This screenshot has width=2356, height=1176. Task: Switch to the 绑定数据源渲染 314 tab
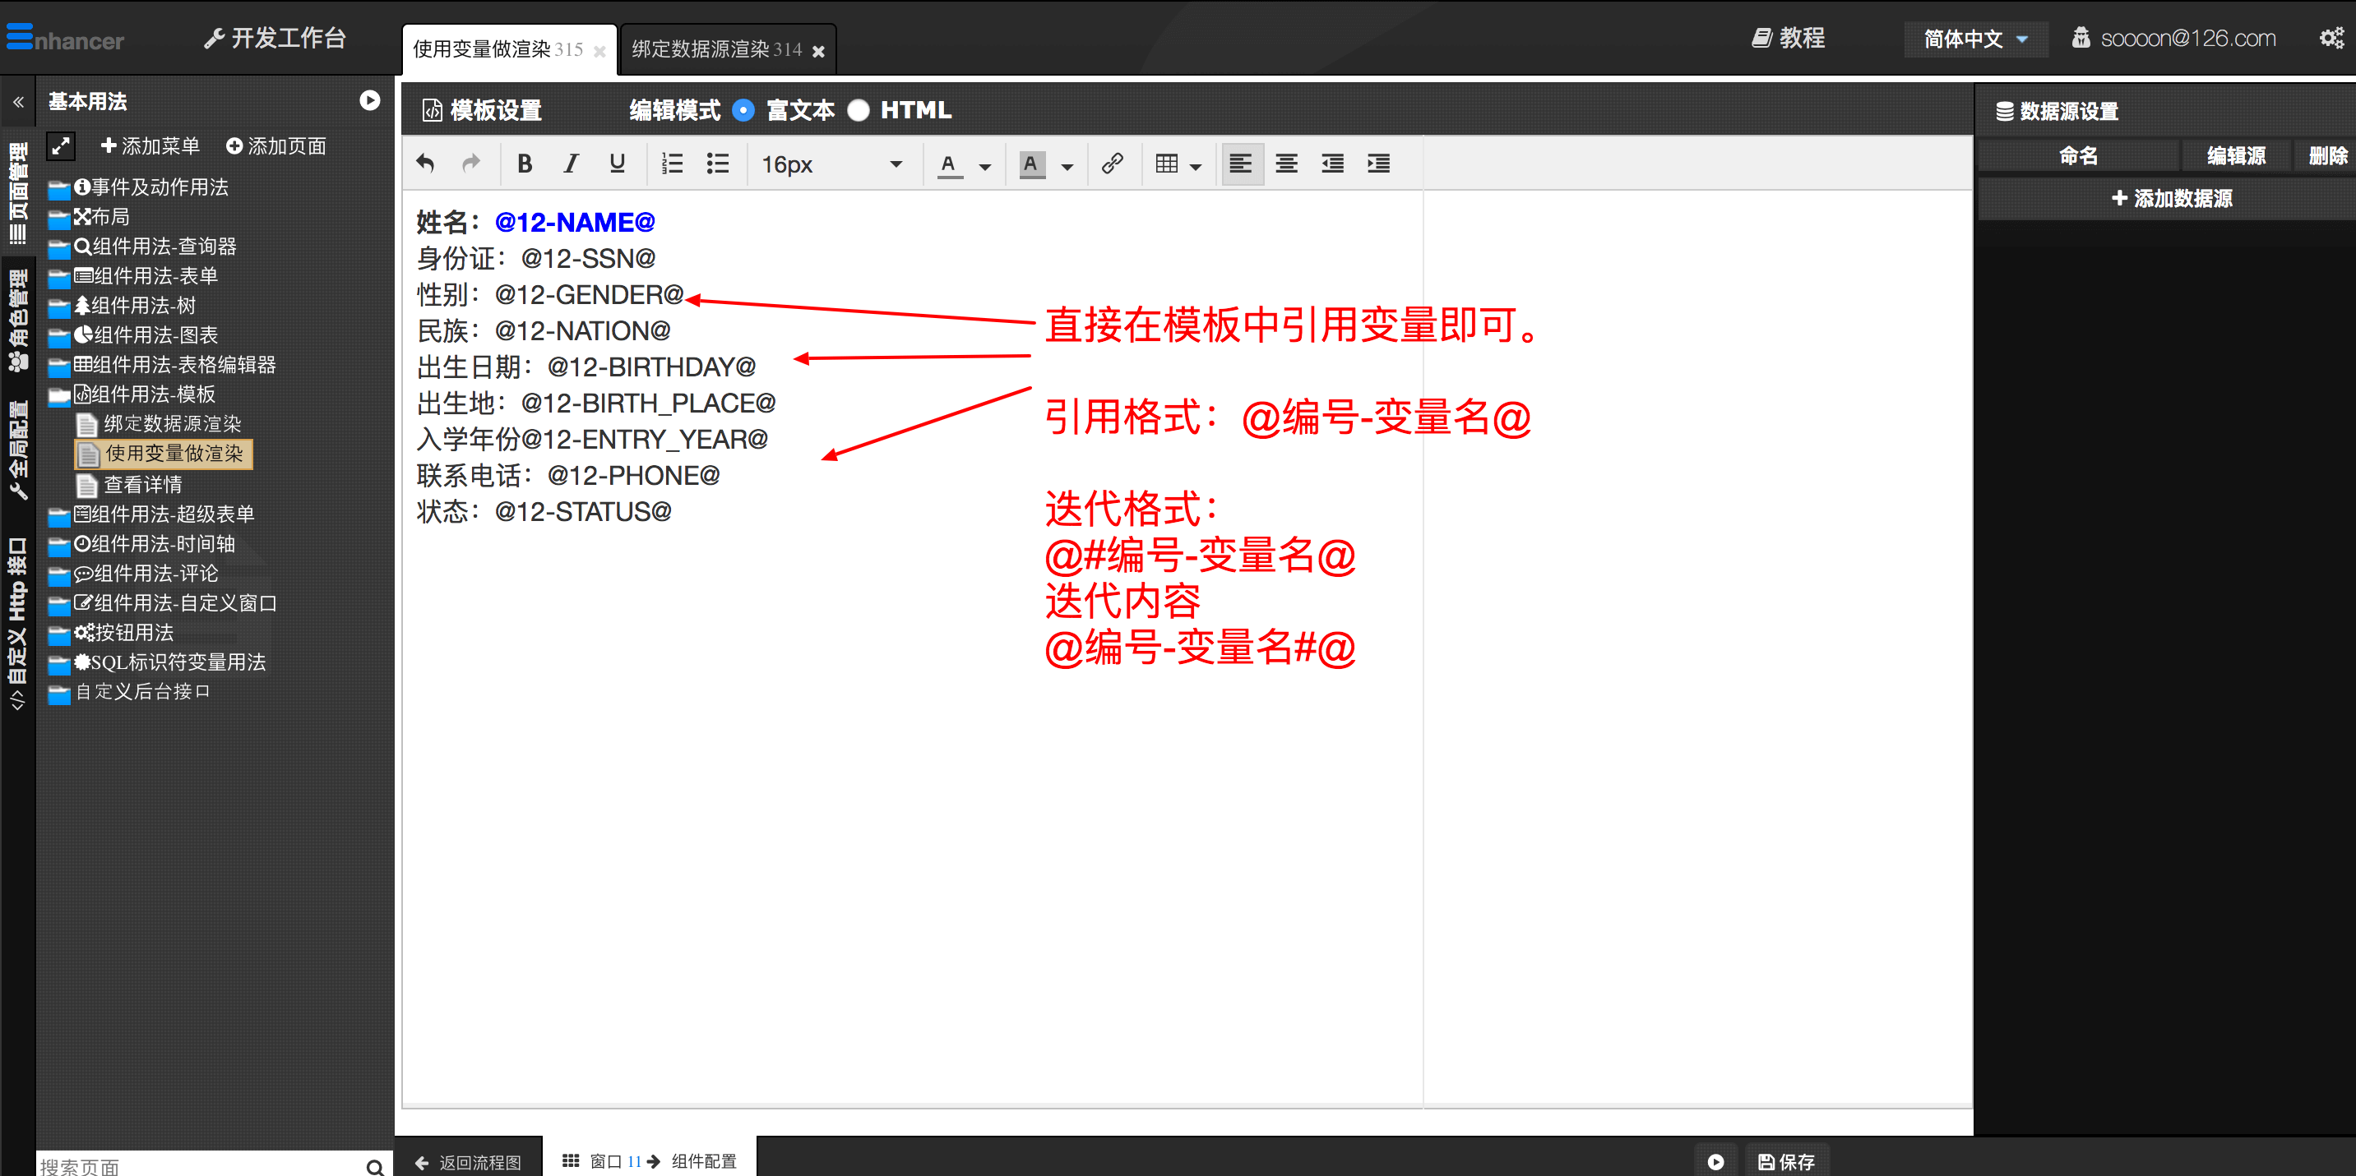716,49
